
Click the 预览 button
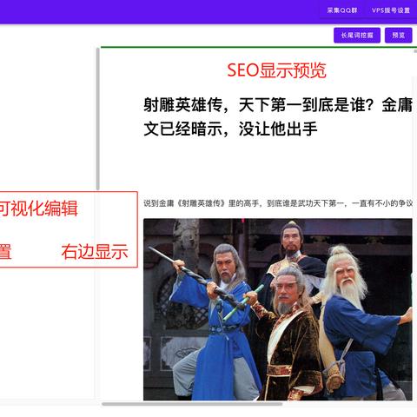398,36
